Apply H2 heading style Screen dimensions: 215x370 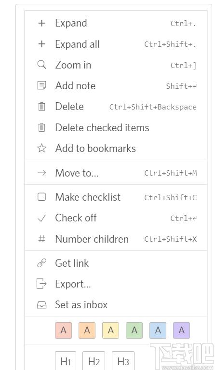[x=94, y=361]
